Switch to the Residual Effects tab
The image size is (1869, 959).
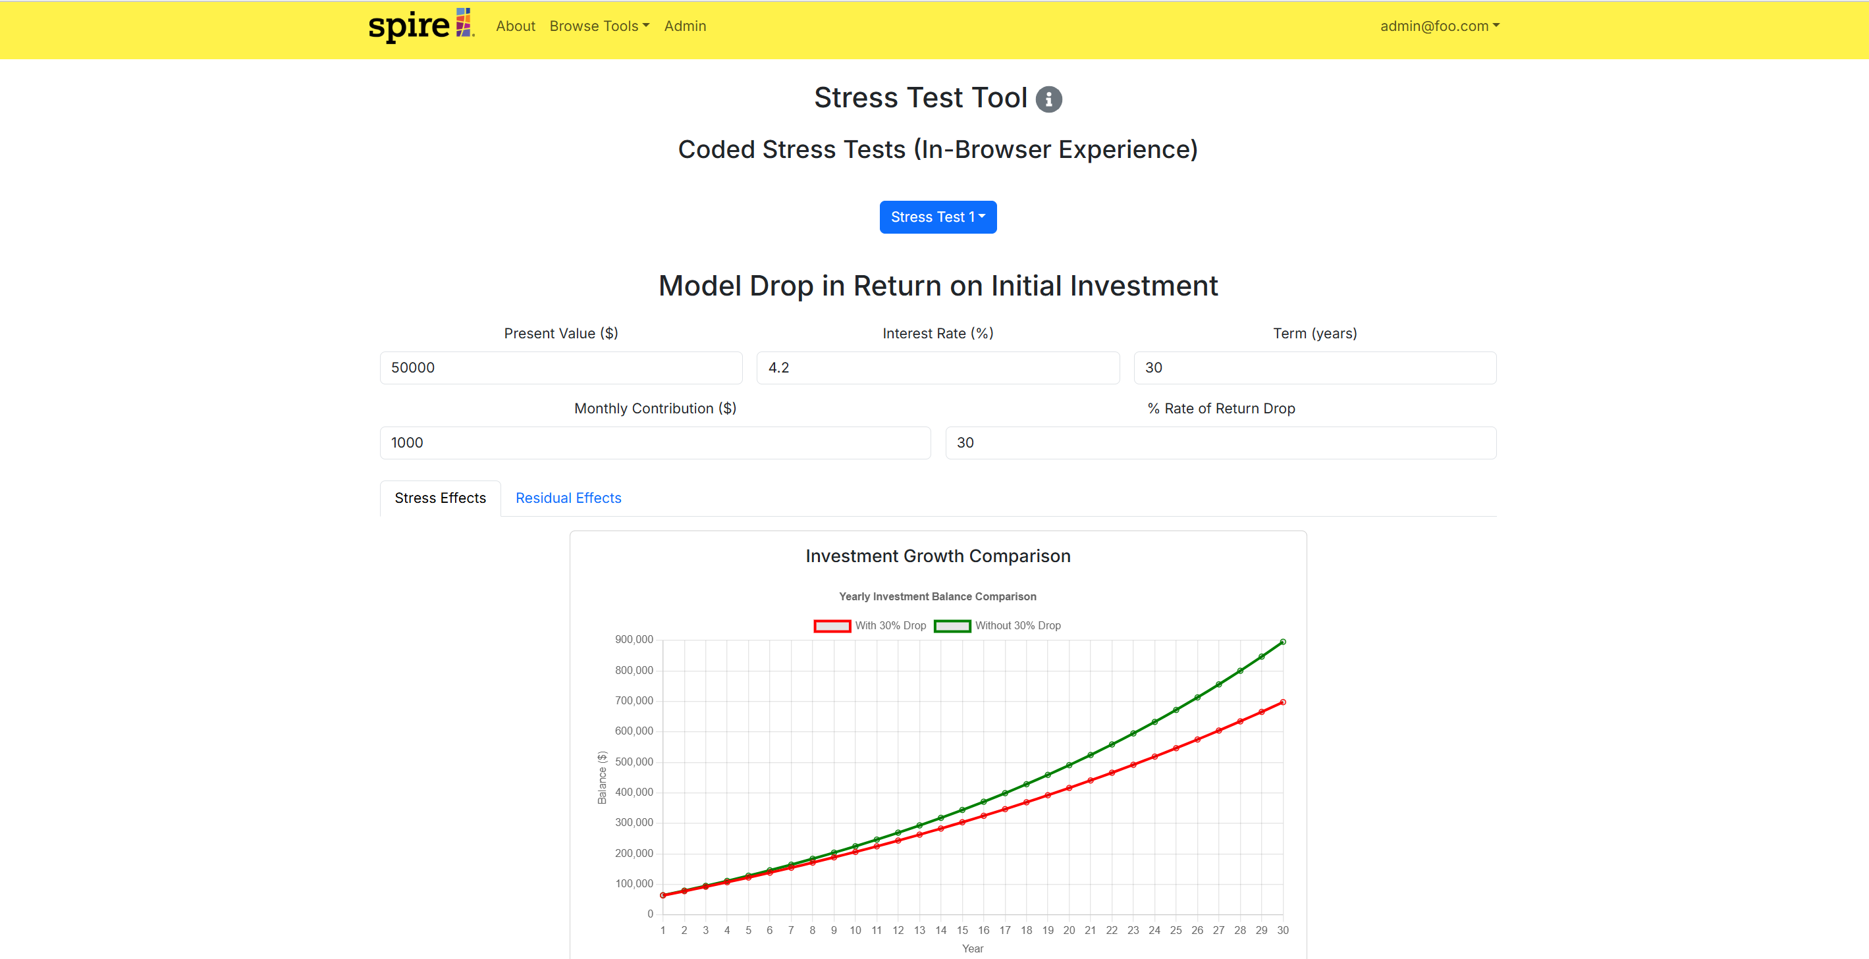click(x=568, y=498)
